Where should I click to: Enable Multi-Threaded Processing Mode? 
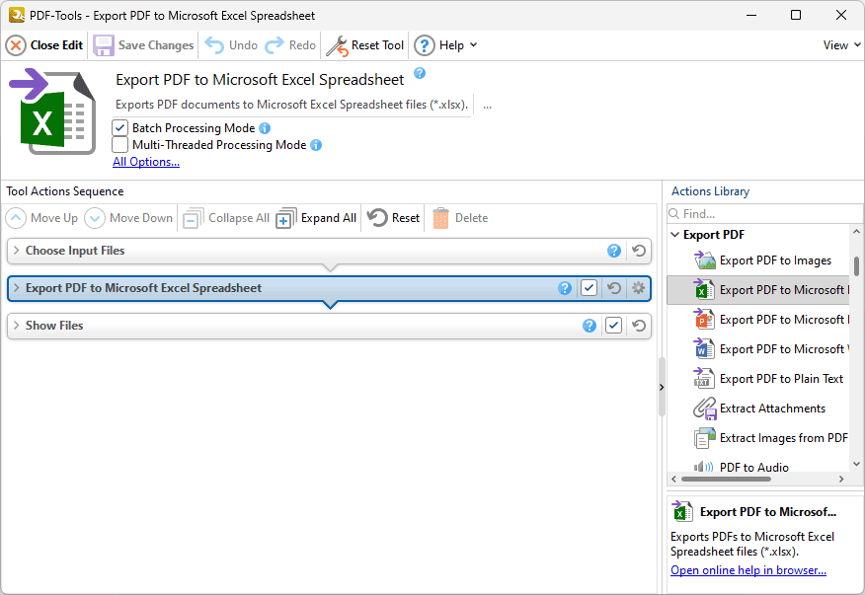pos(119,145)
